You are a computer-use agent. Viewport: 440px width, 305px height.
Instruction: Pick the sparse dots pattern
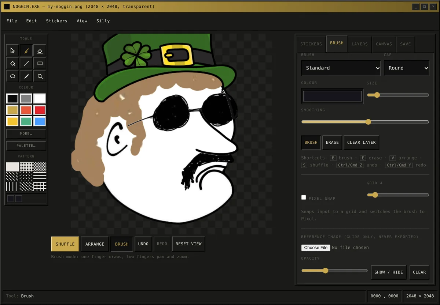(26, 177)
